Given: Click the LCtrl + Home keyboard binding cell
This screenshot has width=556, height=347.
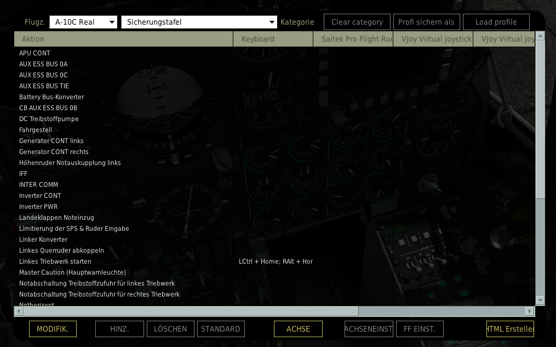Looking at the screenshot, I should pyautogui.click(x=273, y=261).
